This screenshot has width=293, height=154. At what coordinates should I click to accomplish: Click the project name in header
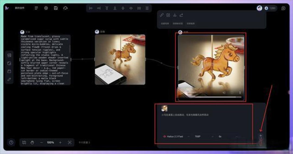point(20,8)
